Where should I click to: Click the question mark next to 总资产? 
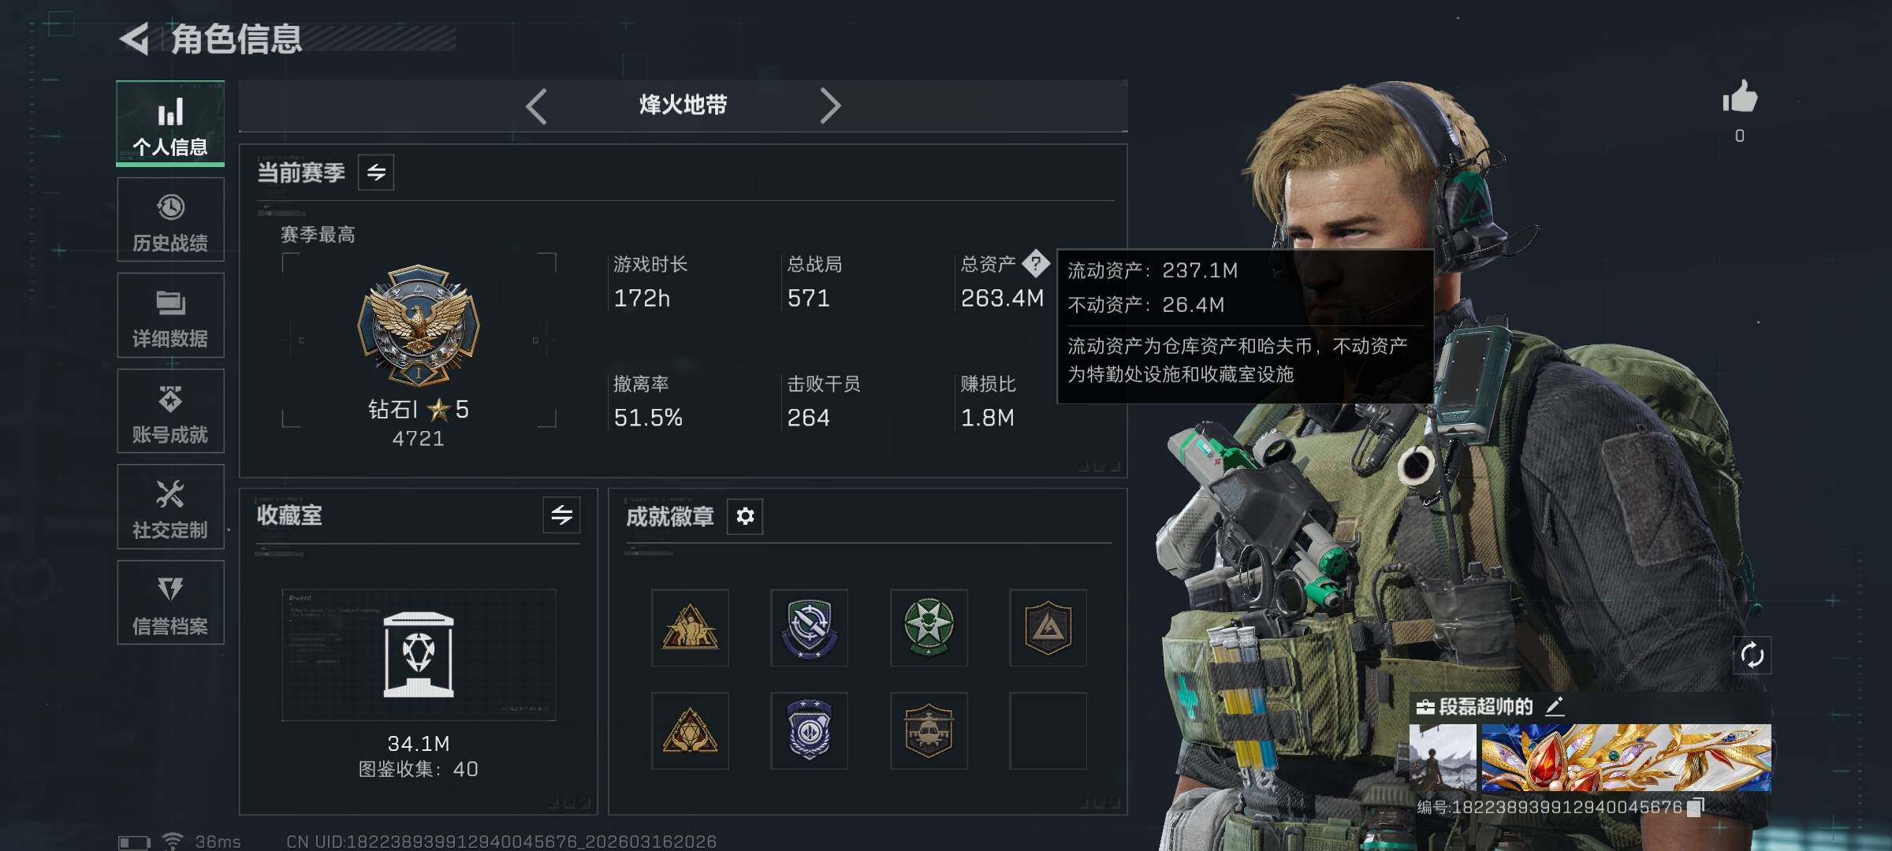[1035, 264]
